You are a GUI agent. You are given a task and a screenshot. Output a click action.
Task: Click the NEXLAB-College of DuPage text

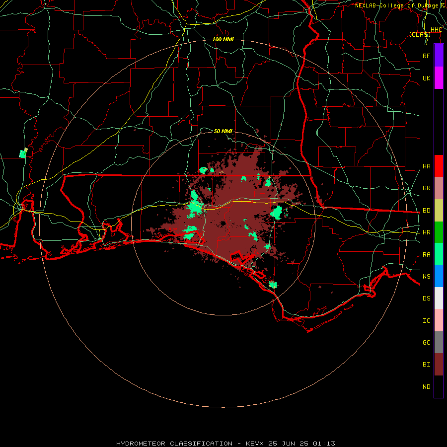[x=396, y=5]
